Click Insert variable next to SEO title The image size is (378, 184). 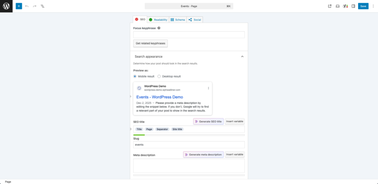pyautogui.click(x=234, y=121)
